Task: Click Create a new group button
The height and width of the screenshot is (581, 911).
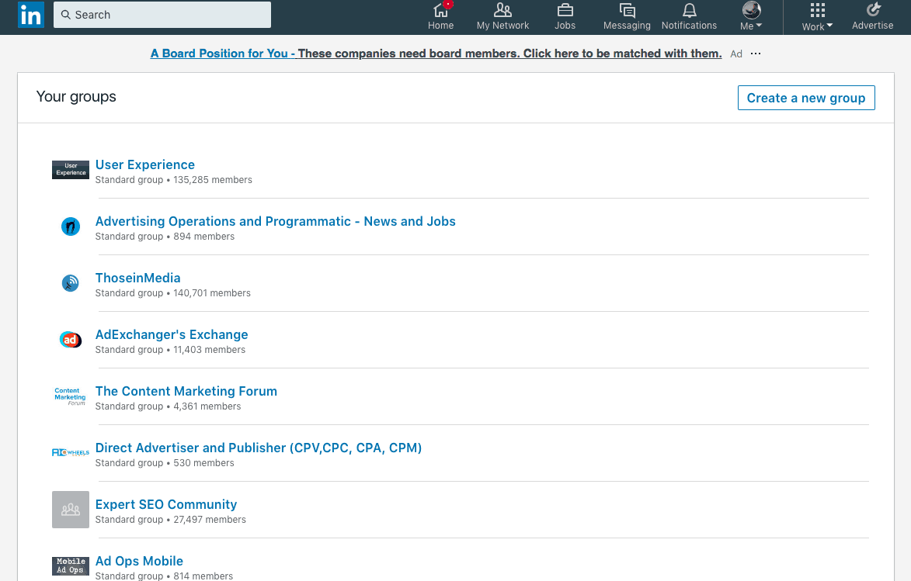Action: point(806,98)
